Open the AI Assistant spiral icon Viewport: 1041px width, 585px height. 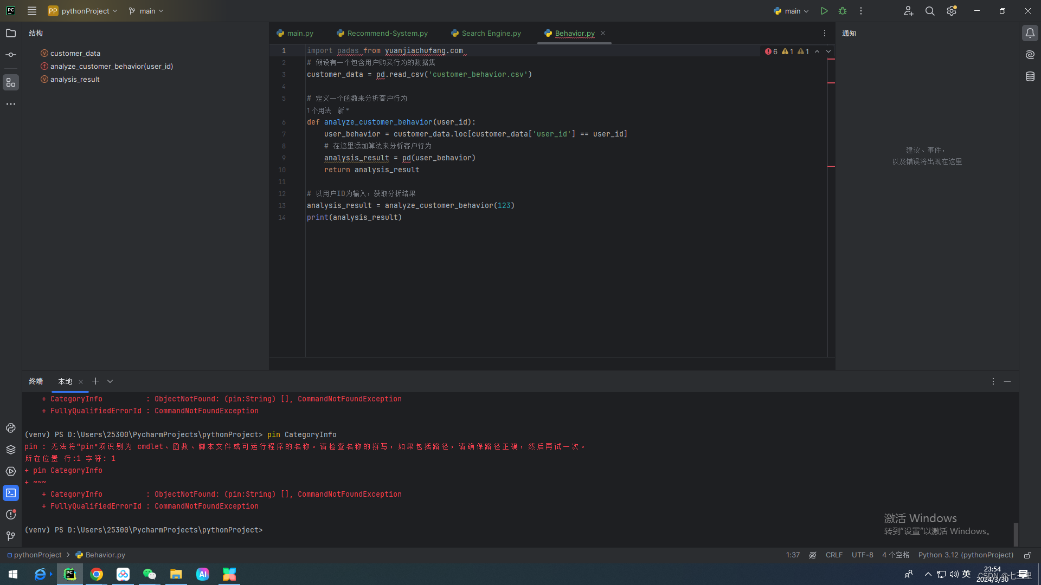[1030, 55]
